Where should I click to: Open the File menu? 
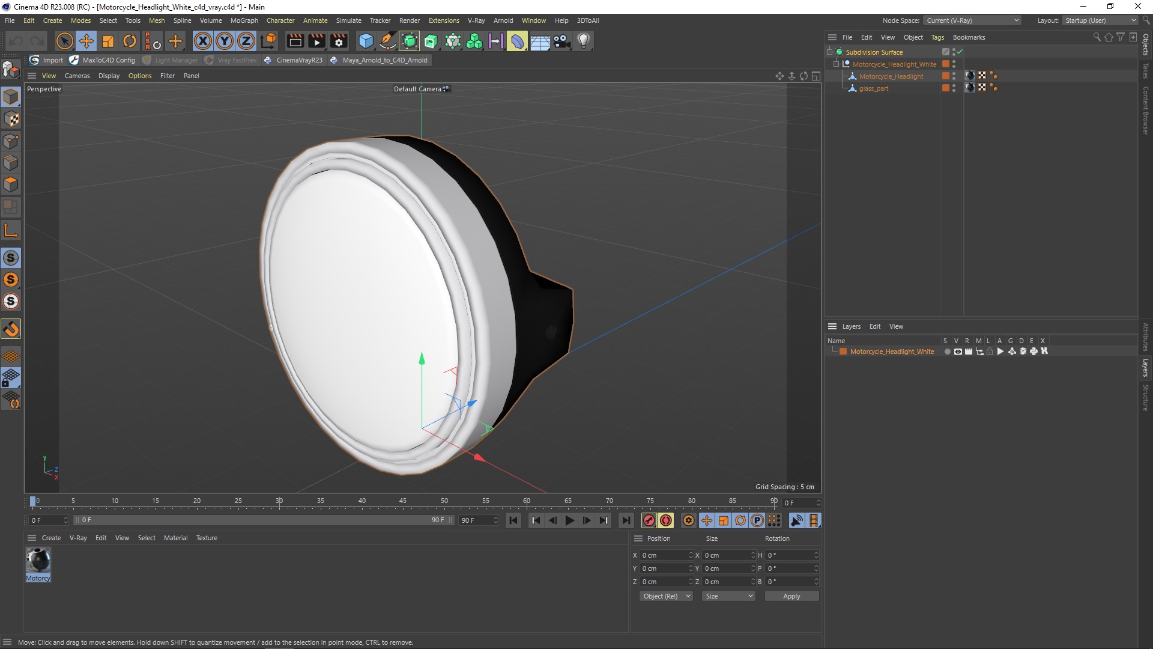[x=10, y=20]
